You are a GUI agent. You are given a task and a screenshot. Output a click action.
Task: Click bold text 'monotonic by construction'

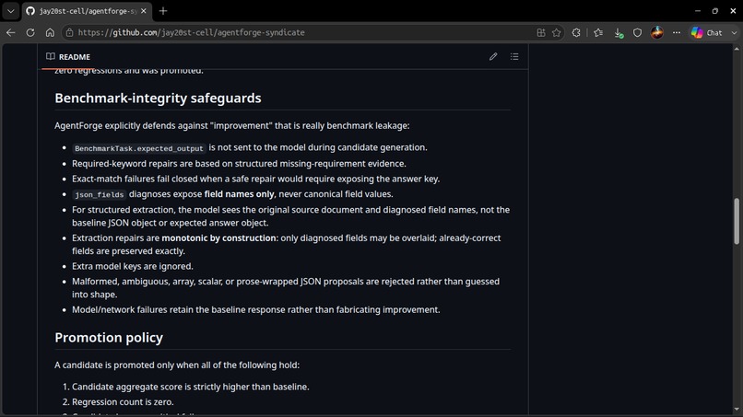pyautogui.click(x=218, y=238)
